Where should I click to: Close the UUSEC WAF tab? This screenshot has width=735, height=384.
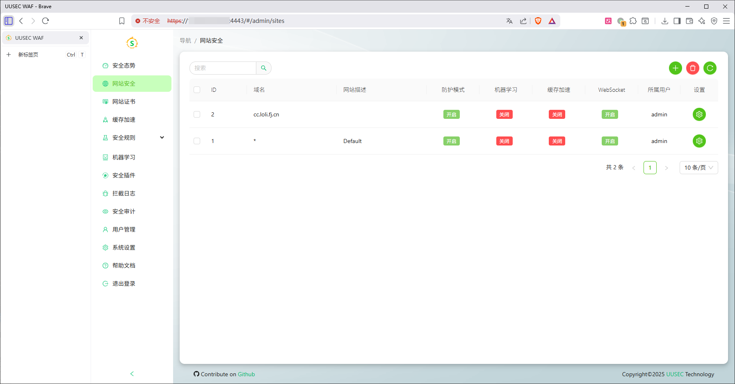coord(81,38)
